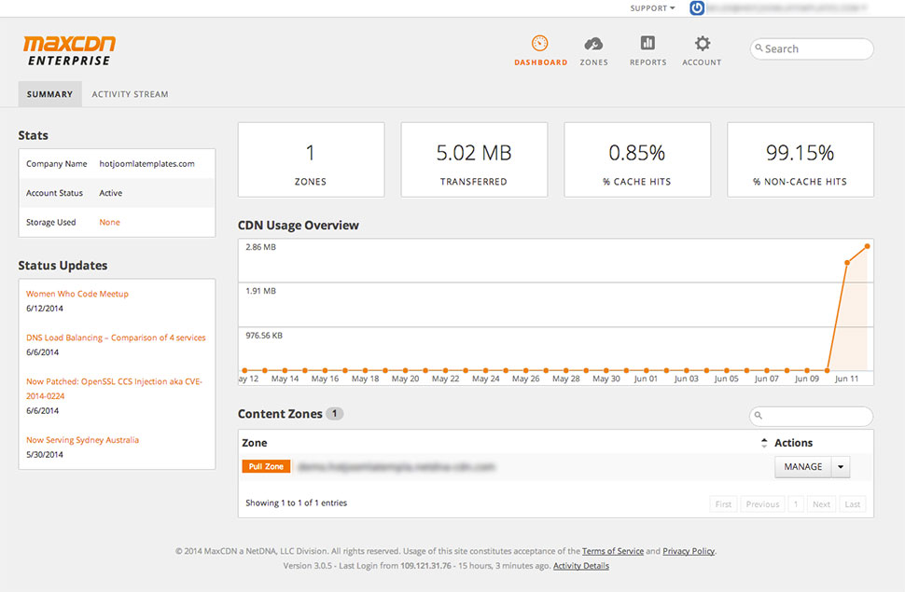This screenshot has width=905, height=592.
Task: Focus the Content Zones filter field
Action: tap(811, 416)
